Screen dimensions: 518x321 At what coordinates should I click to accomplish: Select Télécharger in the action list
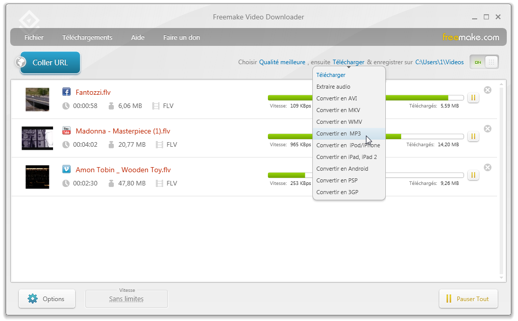[349, 75]
